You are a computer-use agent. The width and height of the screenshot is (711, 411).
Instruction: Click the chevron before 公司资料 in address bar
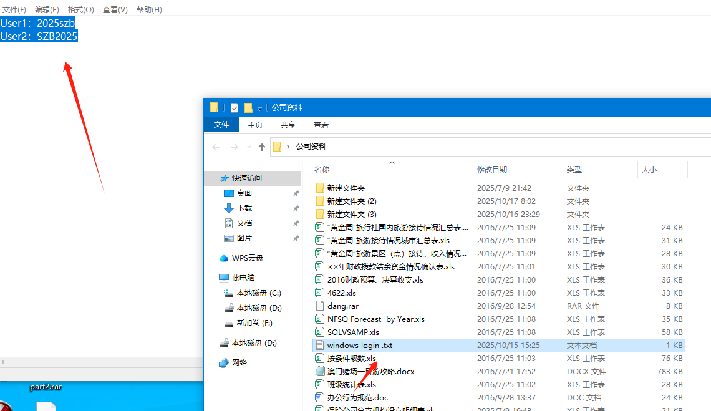(288, 147)
